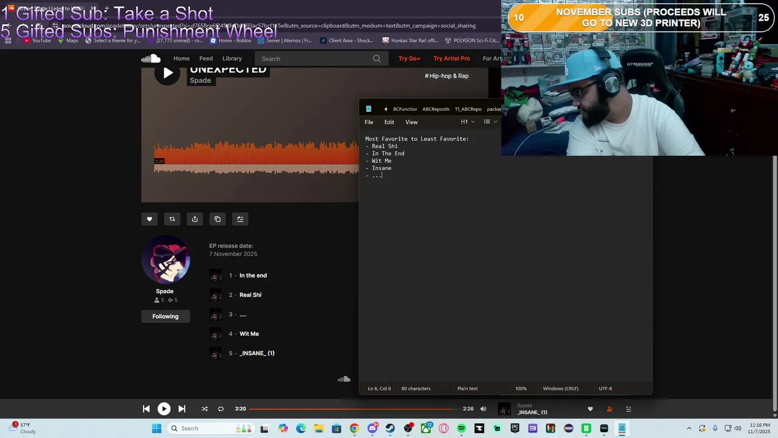Open Spotify from the taskbar

pyautogui.click(x=461, y=428)
